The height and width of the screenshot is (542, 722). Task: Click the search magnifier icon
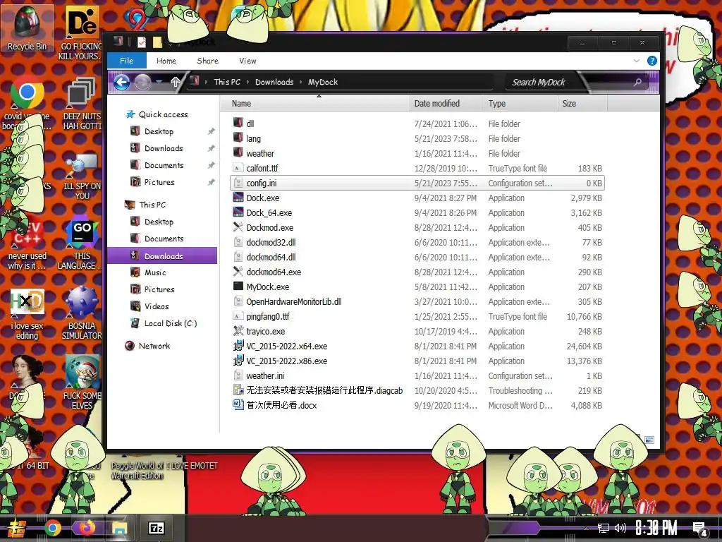pyautogui.click(x=637, y=82)
